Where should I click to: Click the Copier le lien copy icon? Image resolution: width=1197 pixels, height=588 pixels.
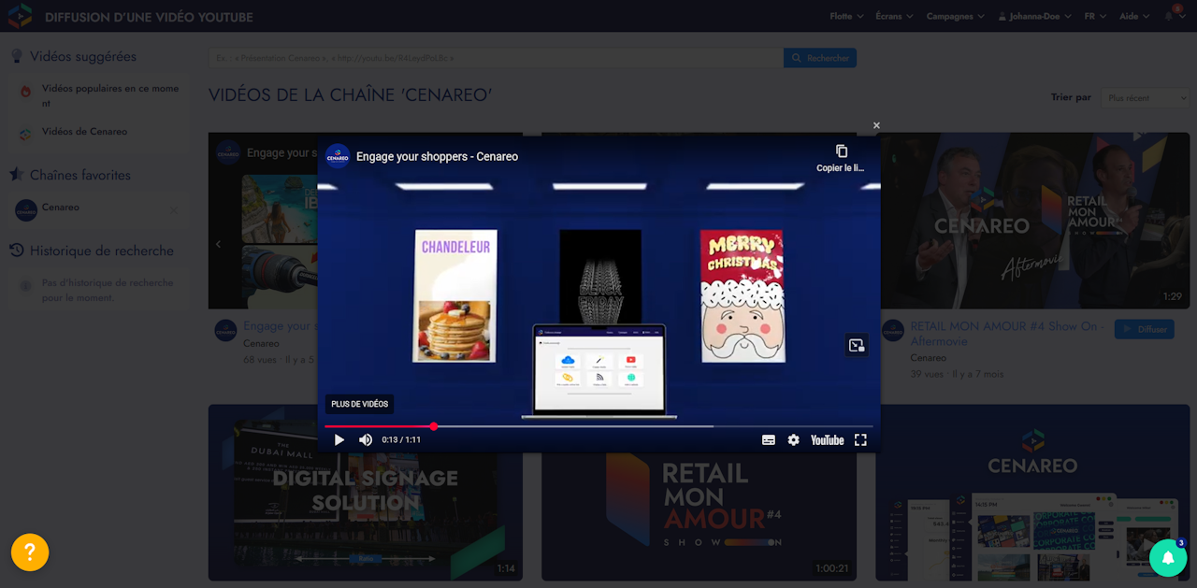(842, 151)
